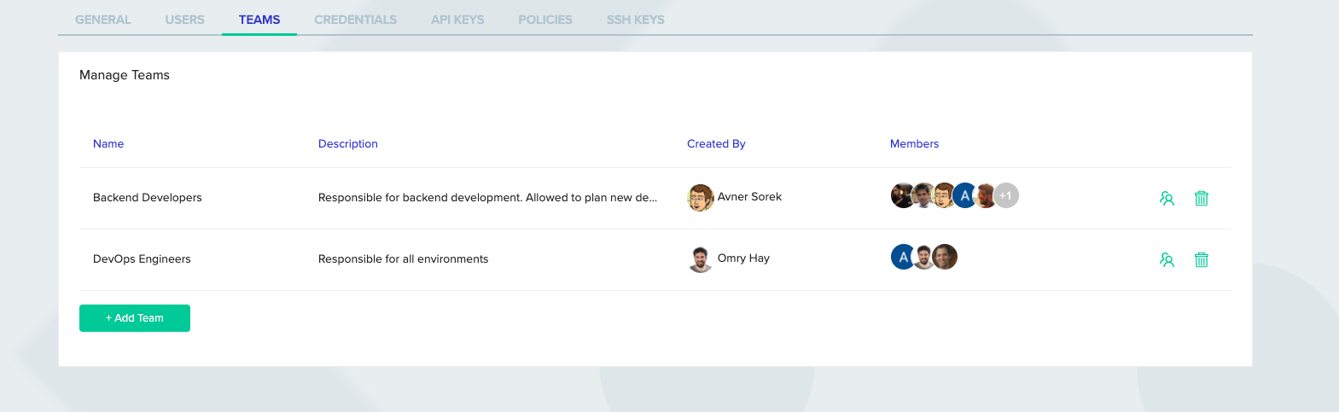1339x412 pixels.
Task: Click the last member avatar of DevOps Engineers
Action: (945, 257)
